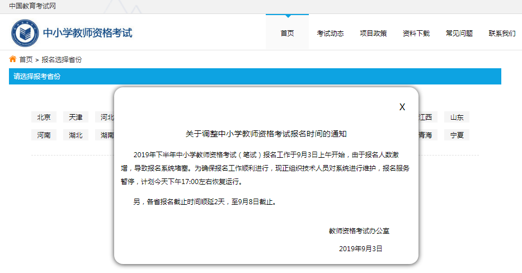This screenshot has width=522, height=273.
Task: Open the 资料下载 menu item
Action: coord(416,34)
